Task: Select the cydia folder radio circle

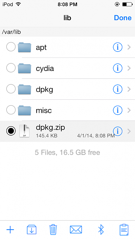Action: [11, 68]
